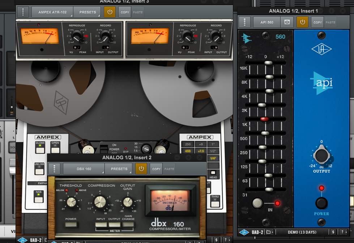This screenshot has width=354, height=243.
Task: Click the DBX 160 decibels VU meter
Action: [170, 200]
